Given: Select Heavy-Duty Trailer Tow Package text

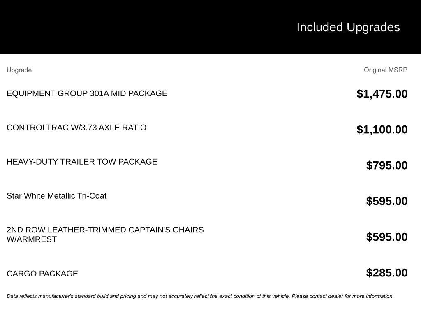Looking at the screenshot, I should 82,162.
